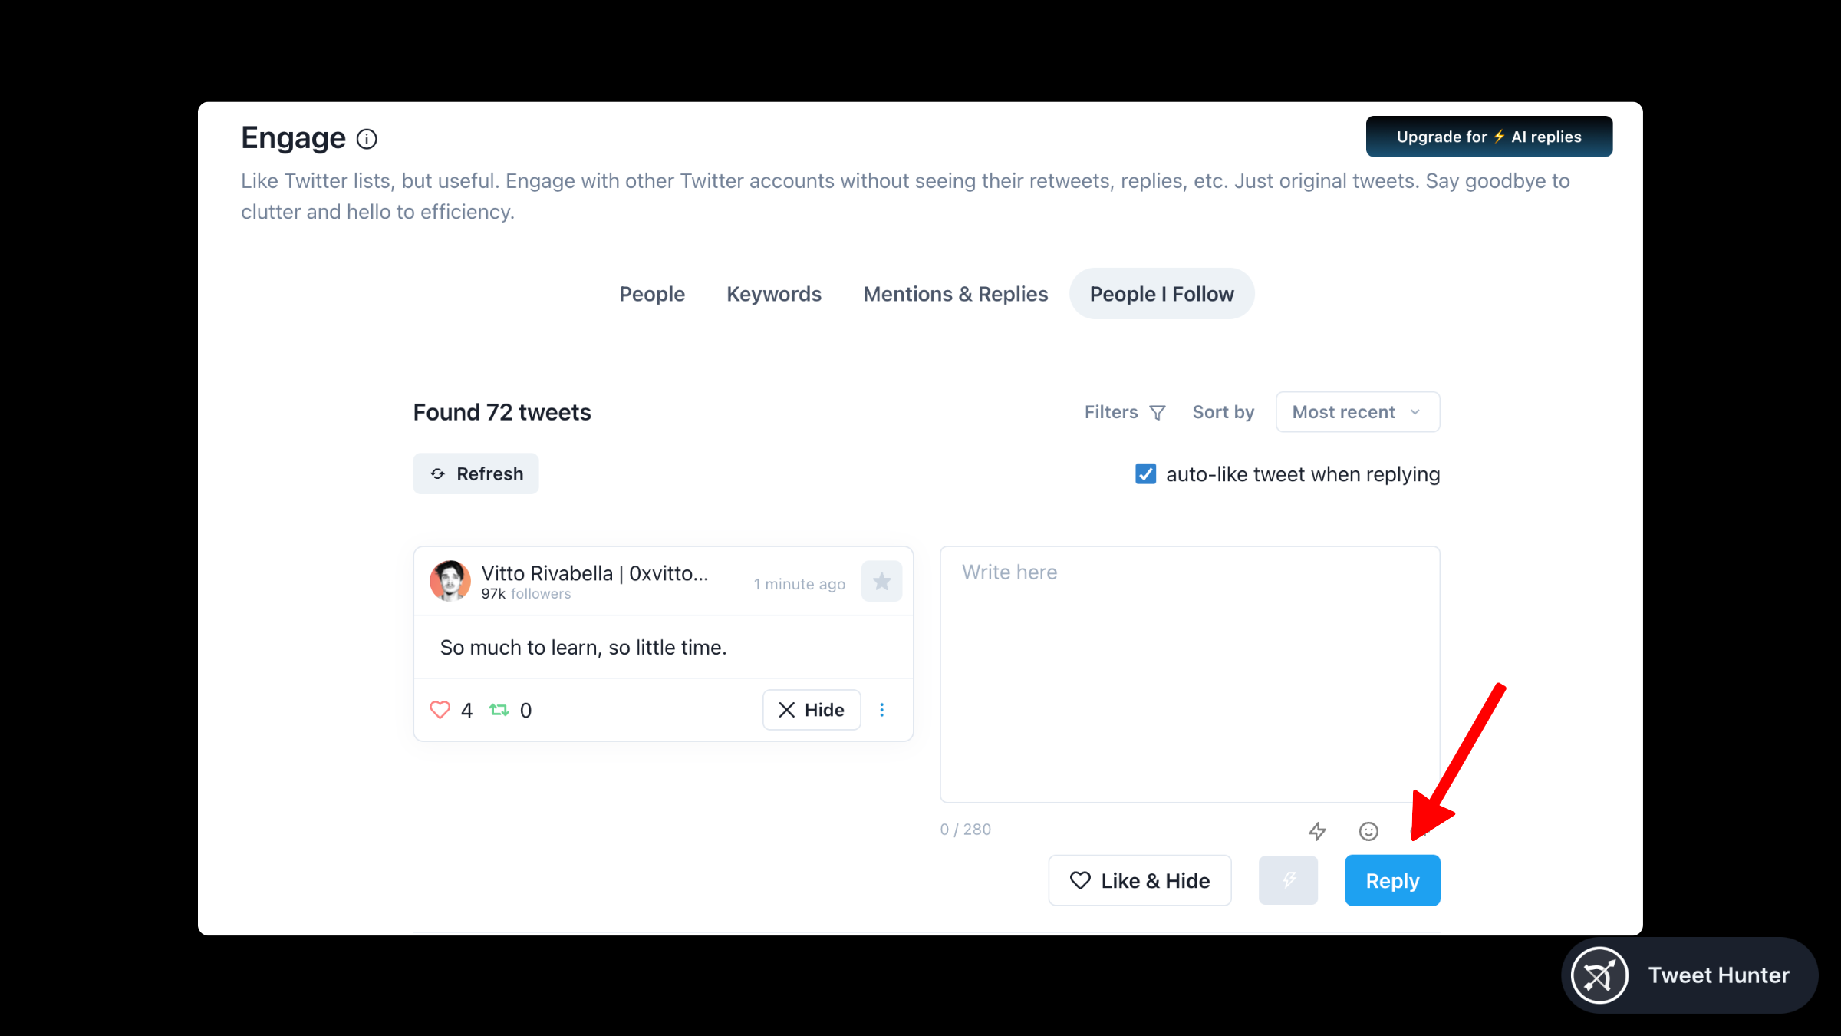Open the emoji picker smiley icon
Viewport: 1841px width, 1036px height.
tap(1368, 831)
